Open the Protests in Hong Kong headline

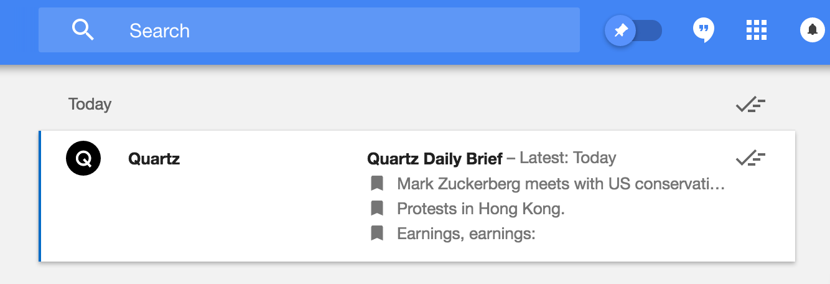tap(481, 209)
